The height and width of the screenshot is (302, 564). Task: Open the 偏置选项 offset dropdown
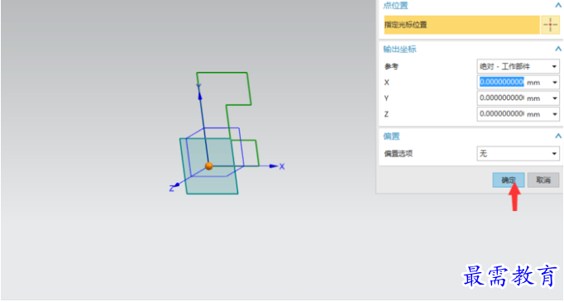coord(518,154)
